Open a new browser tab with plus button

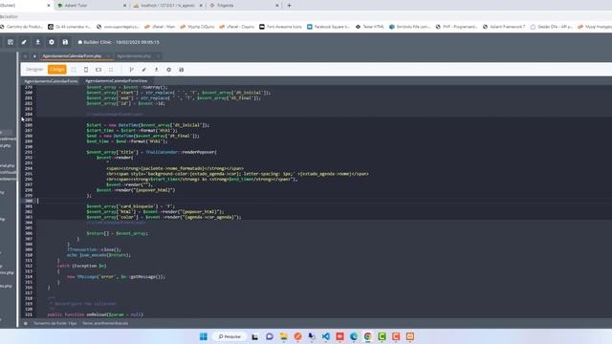point(289,6)
